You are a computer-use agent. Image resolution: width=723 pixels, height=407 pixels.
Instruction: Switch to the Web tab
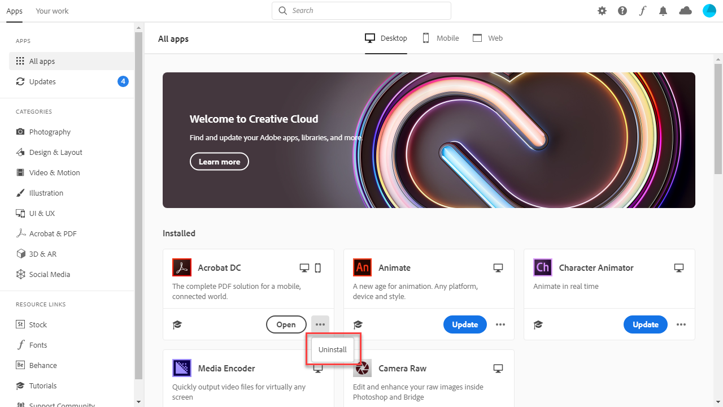(x=487, y=38)
